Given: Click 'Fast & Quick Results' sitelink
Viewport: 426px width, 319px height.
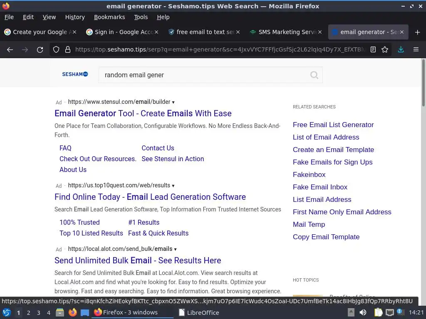Looking at the screenshot, I should [159, 233].
